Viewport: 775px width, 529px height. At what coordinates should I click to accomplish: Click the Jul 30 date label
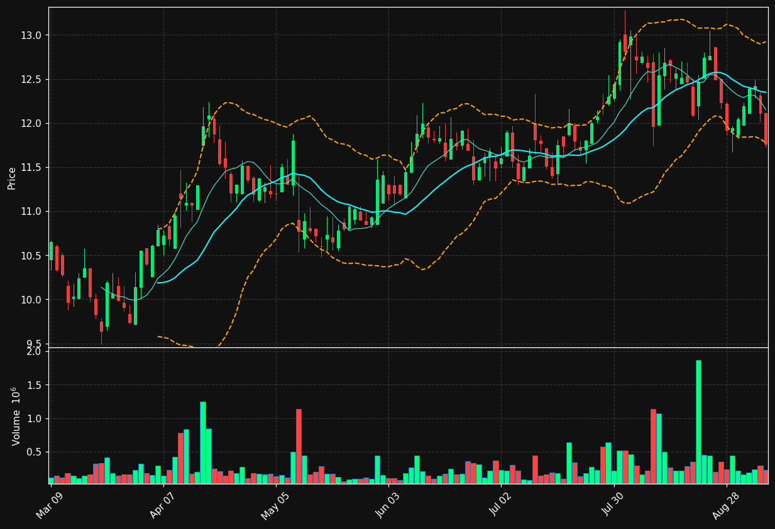click(x=613, y=504)
